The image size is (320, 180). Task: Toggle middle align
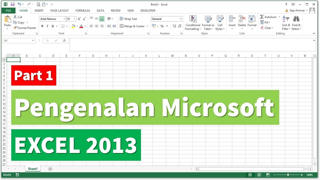96,19
